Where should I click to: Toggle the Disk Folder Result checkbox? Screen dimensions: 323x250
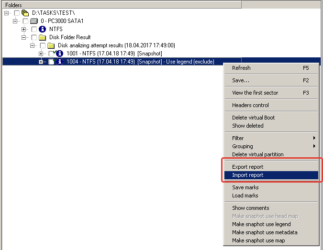(x=34, y=37)
